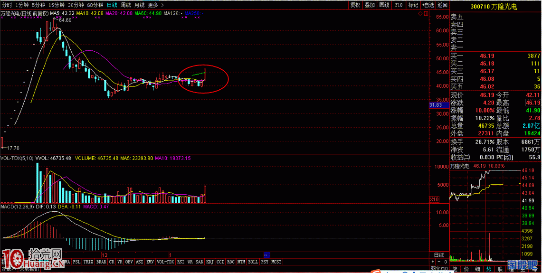Switch to the 月线 monthly chart tab

pyautogui.click(x=139, y=5)
